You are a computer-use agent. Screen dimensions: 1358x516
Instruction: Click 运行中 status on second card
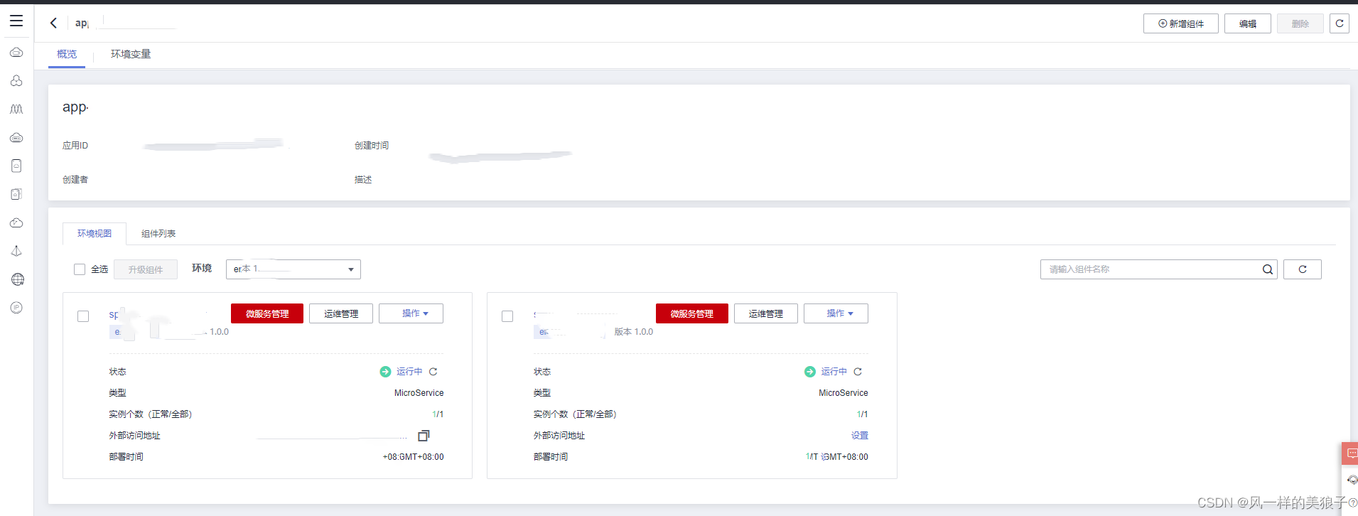[834, 372]
